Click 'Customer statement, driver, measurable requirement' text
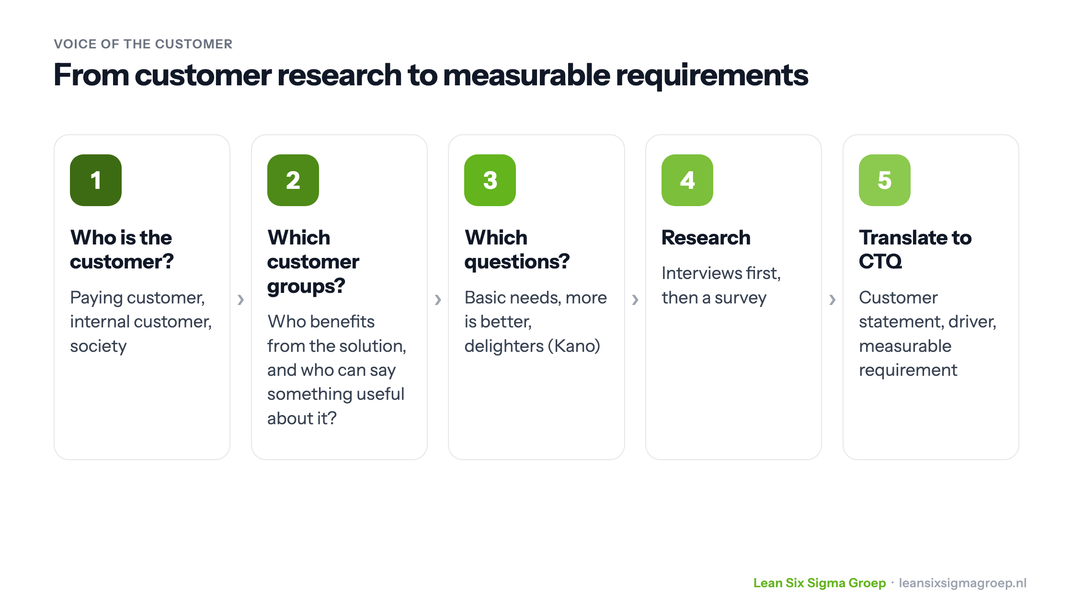Image resolution: width=1073 pixels, height=604 pixels. (x=928, y=334)
